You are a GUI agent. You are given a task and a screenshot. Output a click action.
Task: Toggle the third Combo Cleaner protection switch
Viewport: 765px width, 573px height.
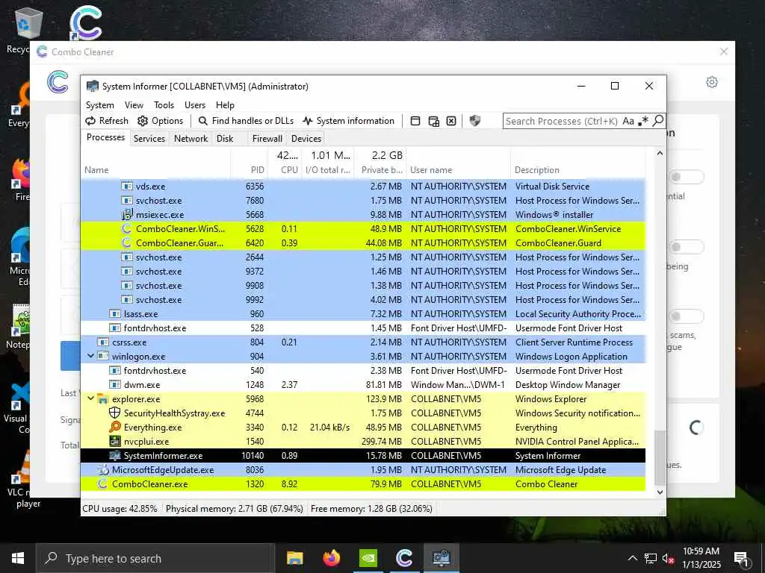pyautogui.click(x=686, y=316)
